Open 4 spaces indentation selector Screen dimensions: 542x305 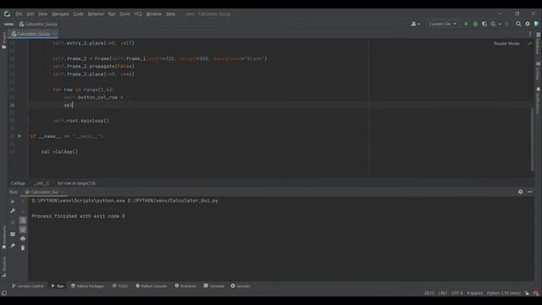pos(474,293)
